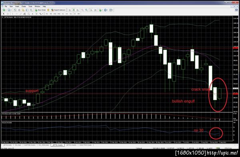Switch to the GOLD Daily chart tab

85,145
